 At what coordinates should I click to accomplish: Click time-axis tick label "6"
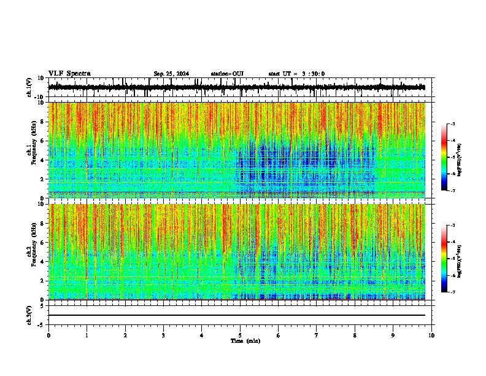coord(279,335)
